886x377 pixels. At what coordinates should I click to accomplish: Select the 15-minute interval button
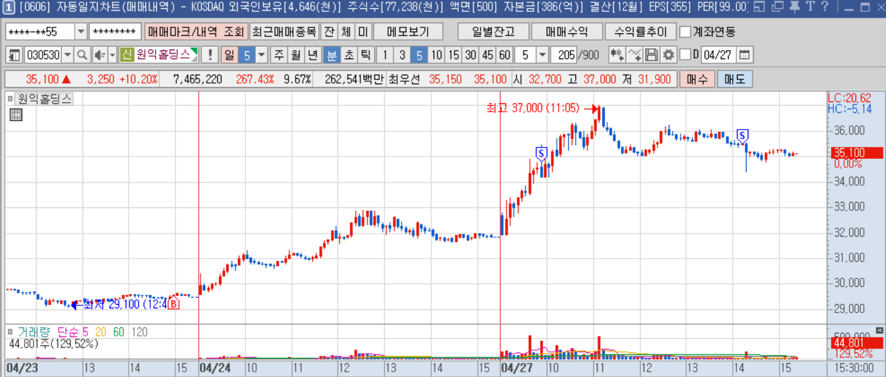coord(453,55)
